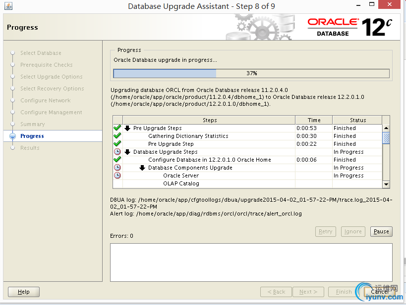The width and height of the screenshot is (406, 305).
Task: Select the Configure Network wizard step
Action: 45,100
